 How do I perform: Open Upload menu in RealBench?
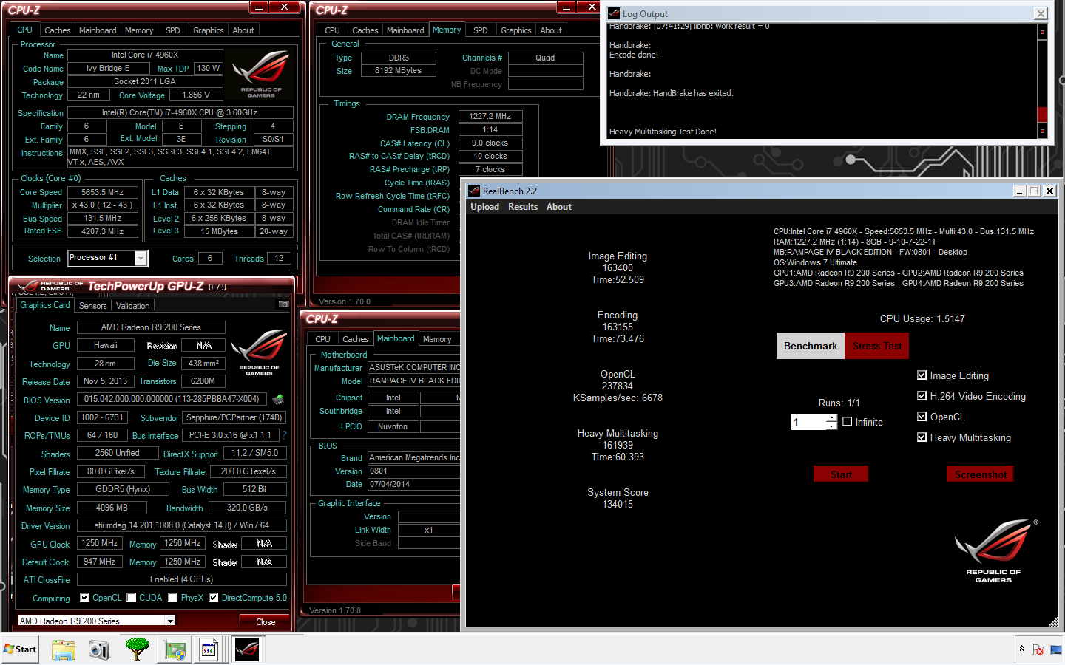coord(485,207)
